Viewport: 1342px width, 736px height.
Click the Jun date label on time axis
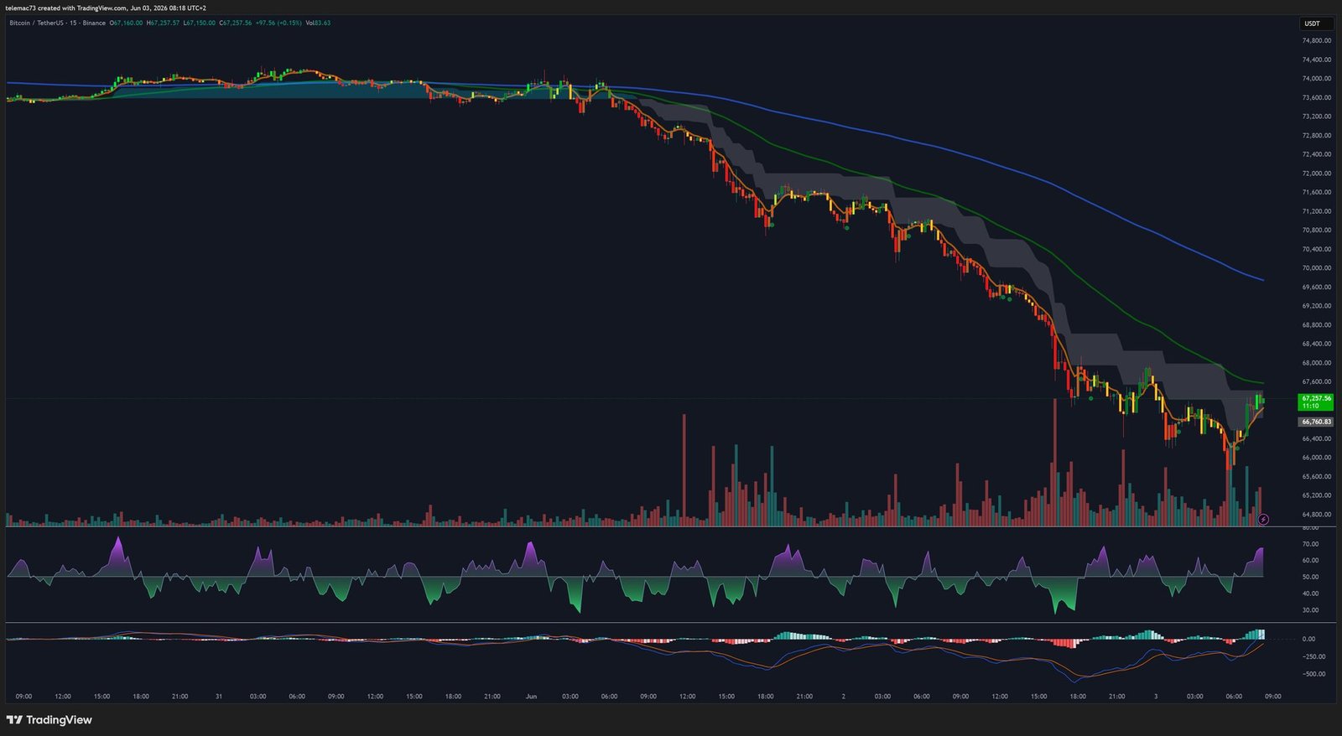tap(531, 697)
